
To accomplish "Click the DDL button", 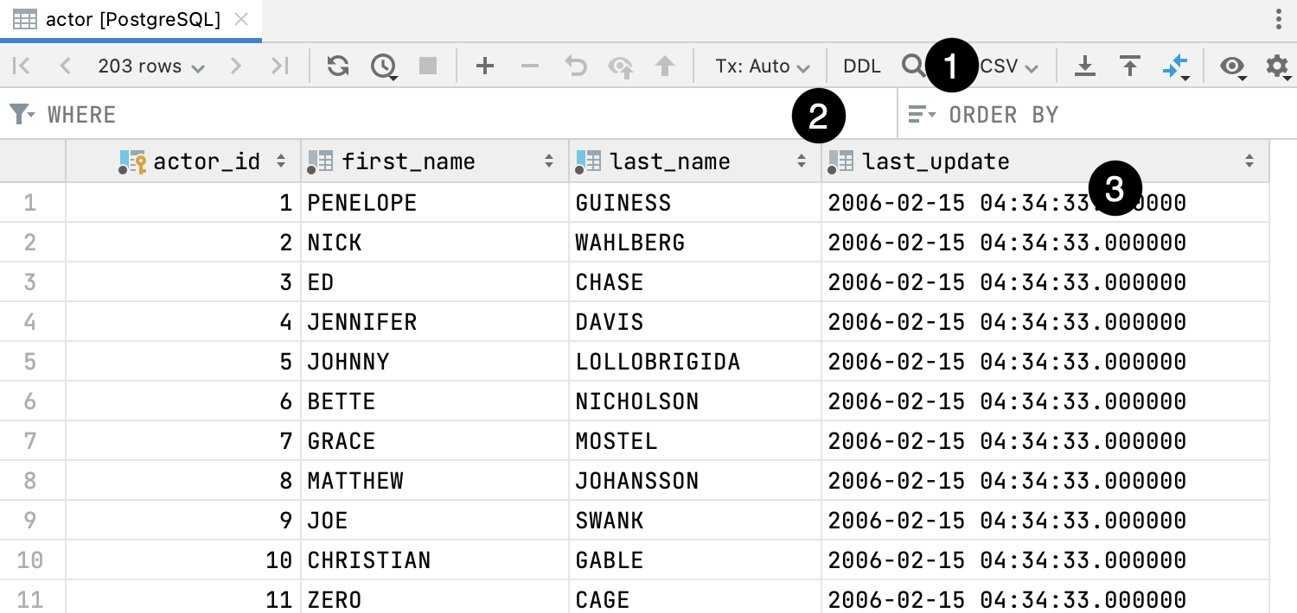I will click(861, 65).
